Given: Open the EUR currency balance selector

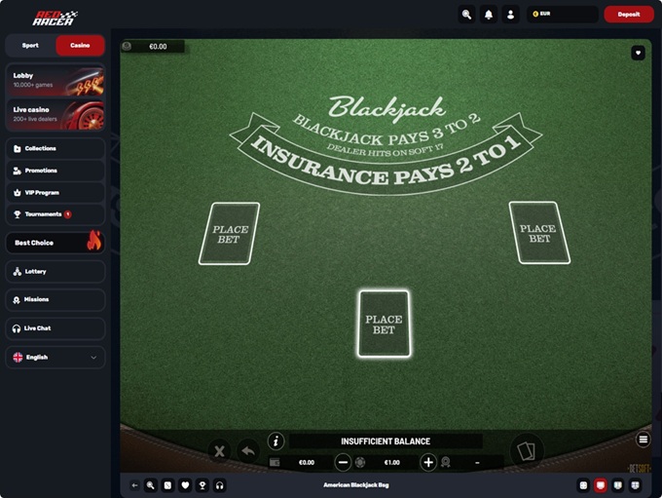Looking at the screenshot, I should [563, 15].
